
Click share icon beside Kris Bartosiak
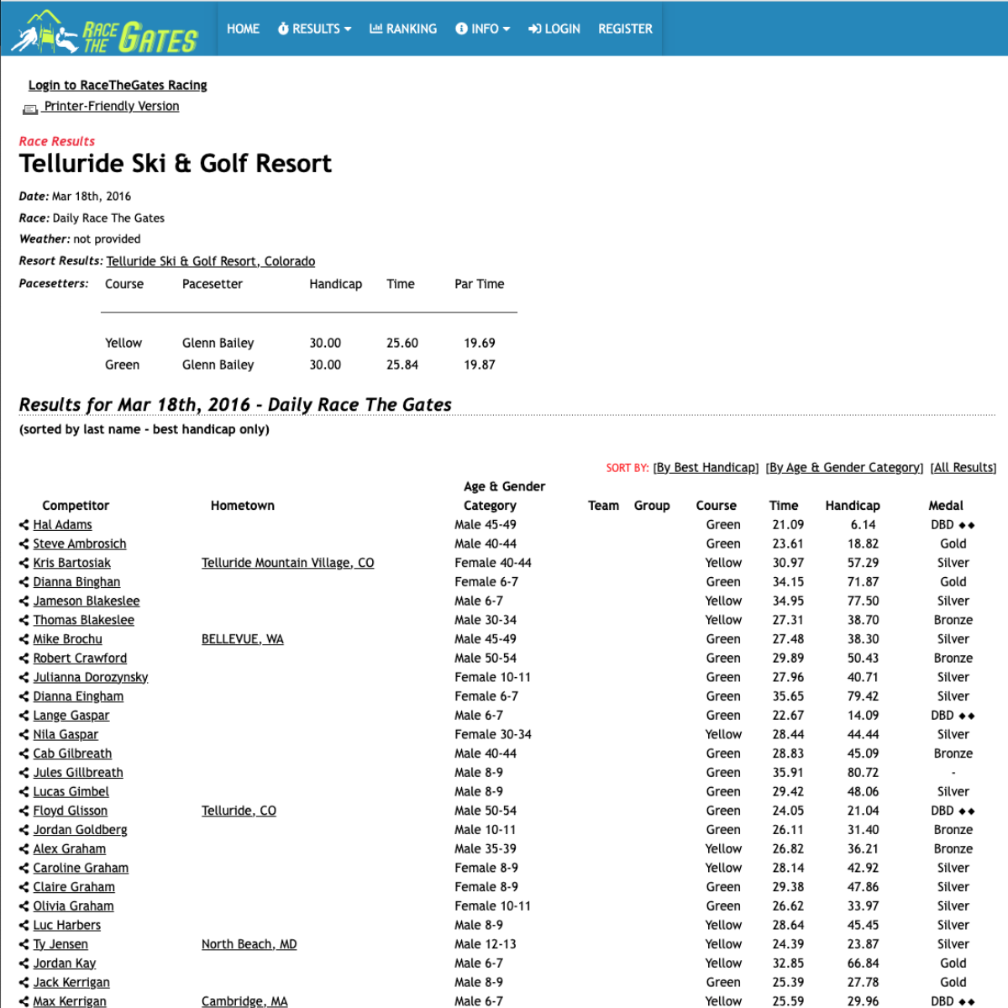[24, 563]
